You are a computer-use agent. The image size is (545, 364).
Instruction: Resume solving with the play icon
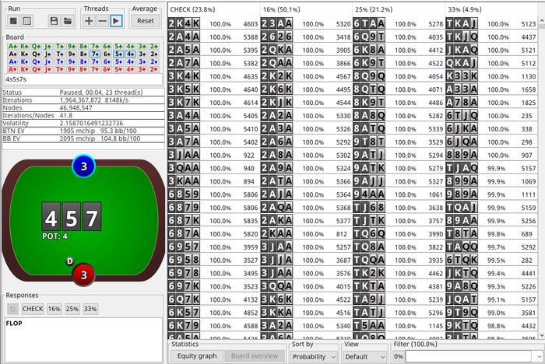point(116,21)
